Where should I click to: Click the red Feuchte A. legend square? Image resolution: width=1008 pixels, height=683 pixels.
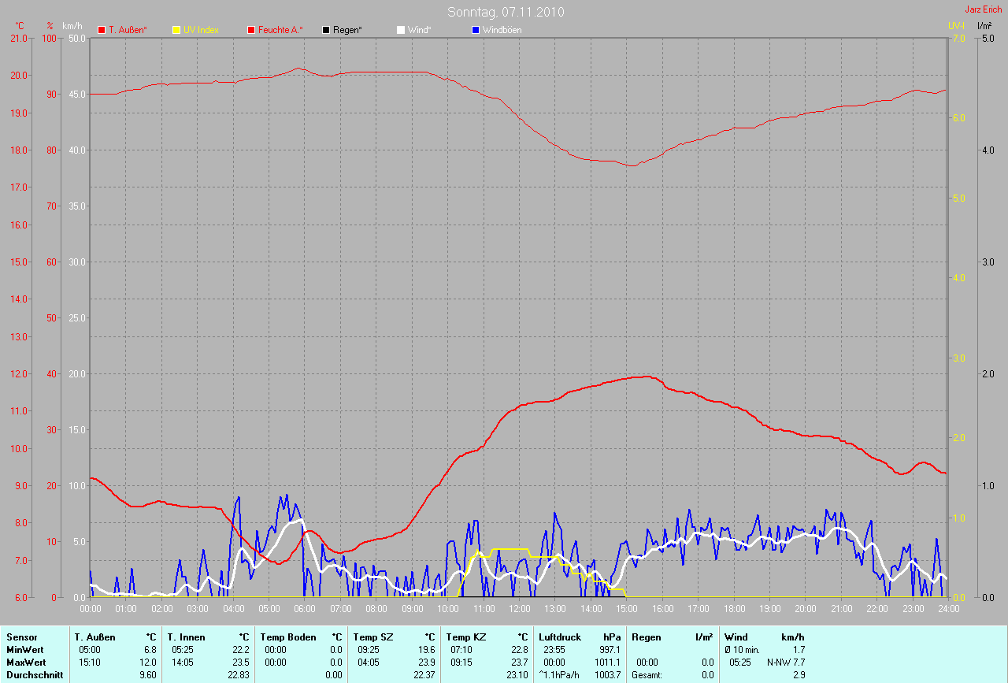(x=252, y=30)
